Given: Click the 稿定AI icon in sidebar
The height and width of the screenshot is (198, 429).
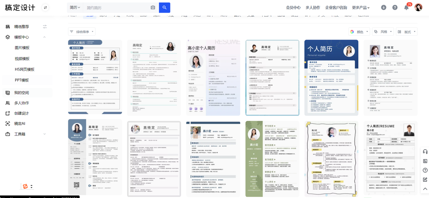Looking at the screenshot, I should coord(8,124).
